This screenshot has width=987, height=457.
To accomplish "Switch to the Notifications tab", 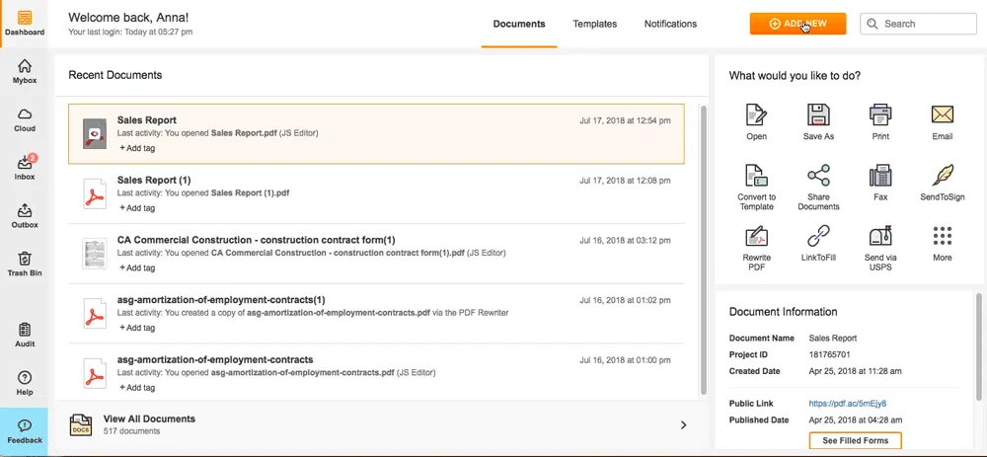I will pyautogui.click(x=670, y=24).
